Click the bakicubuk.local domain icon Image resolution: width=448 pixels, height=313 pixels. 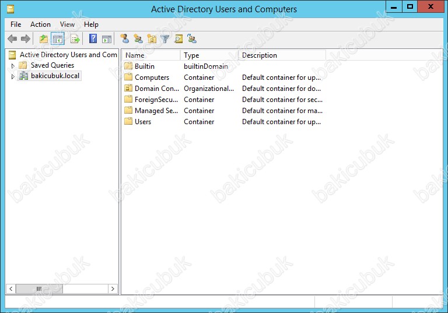point(23,76)
